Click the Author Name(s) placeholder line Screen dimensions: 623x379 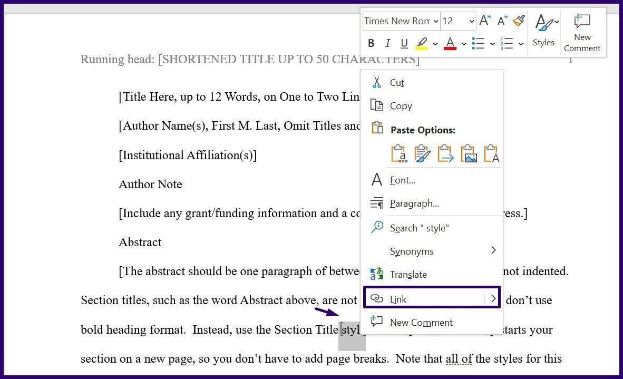[239, 125]
